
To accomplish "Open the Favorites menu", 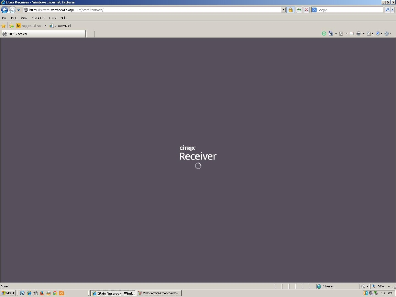I will 37,18.
